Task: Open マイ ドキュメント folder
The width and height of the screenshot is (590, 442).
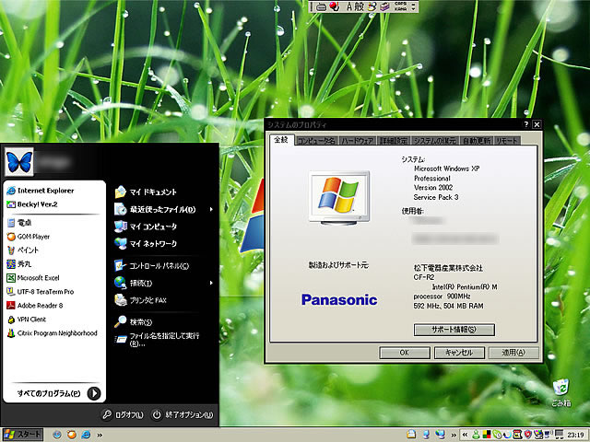Action: 146,192
